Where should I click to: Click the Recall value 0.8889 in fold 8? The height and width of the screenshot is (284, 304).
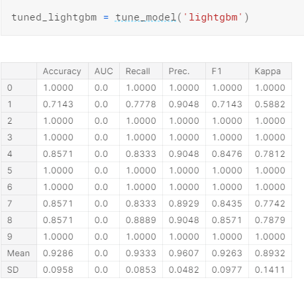(x=141, y=220)
